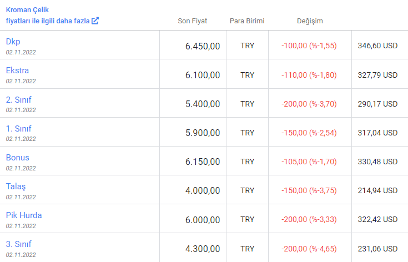Open the Ekstra scrap price link

17,70
